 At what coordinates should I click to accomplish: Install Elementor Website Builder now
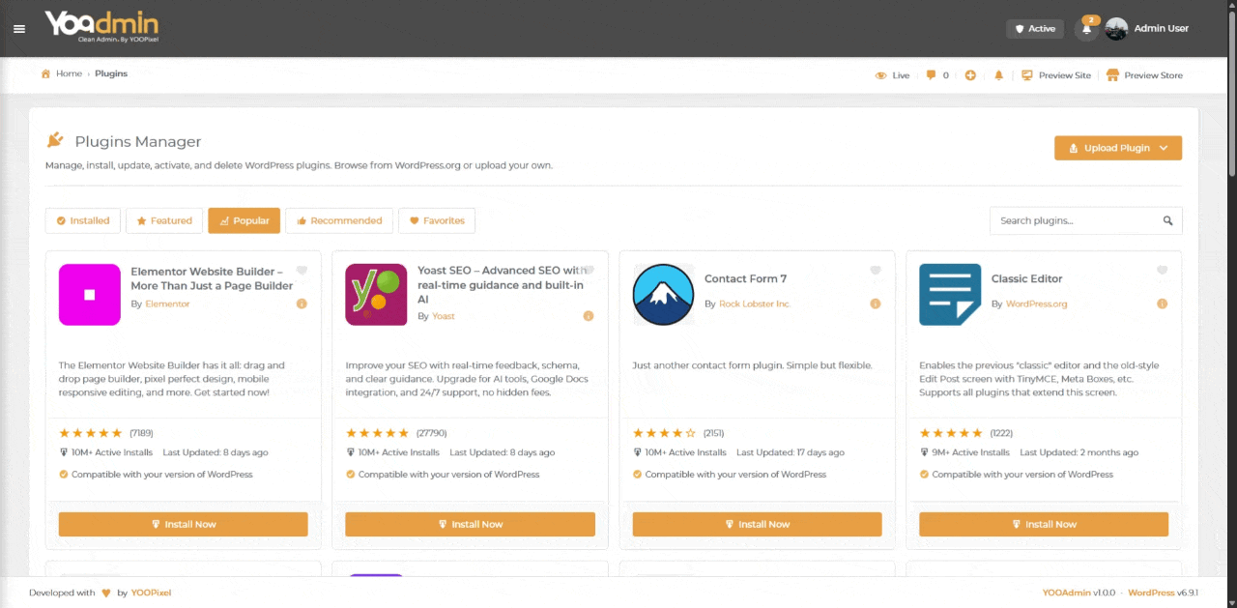click(184, 524)
